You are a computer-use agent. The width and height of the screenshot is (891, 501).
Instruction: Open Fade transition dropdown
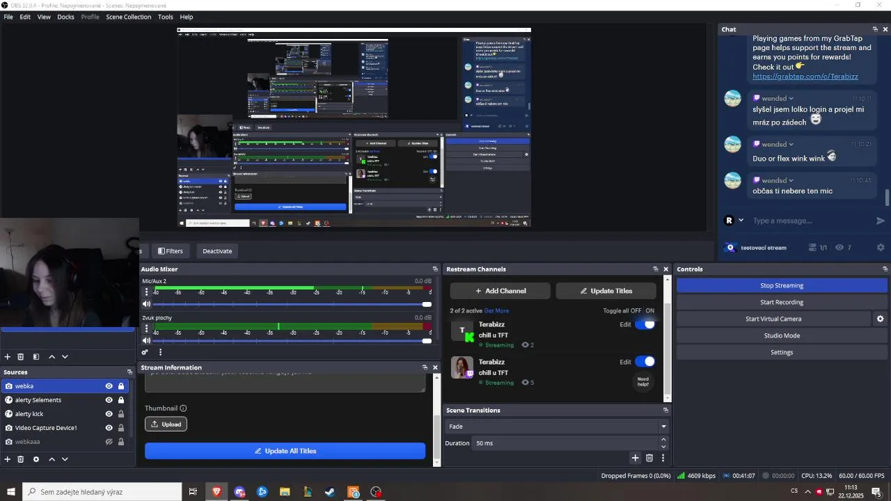557,427
